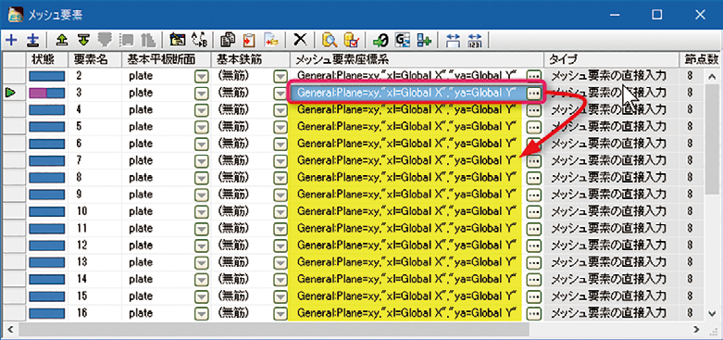The width and height of the screenshot is (723, 340).
Task: Click the ellipsis button for element 16
Action: click(534, 313)
